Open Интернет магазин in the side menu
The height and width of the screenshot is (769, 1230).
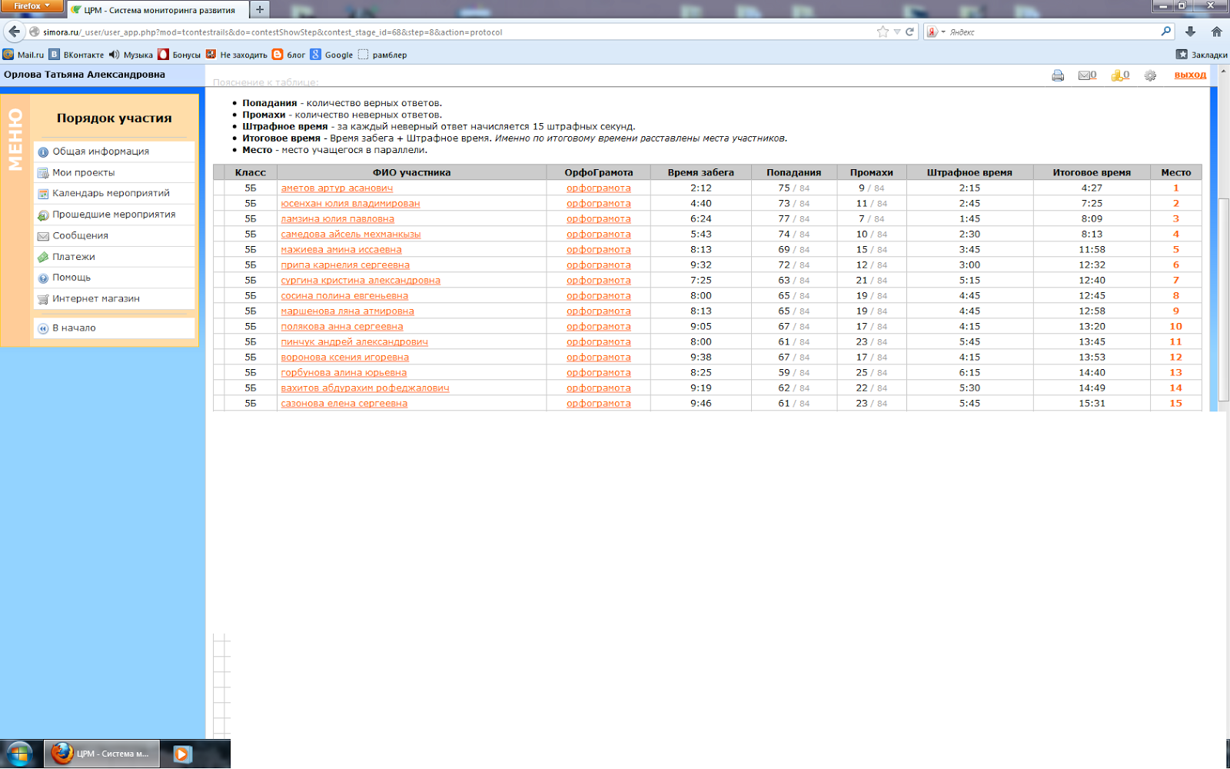[x=115, y=298]
